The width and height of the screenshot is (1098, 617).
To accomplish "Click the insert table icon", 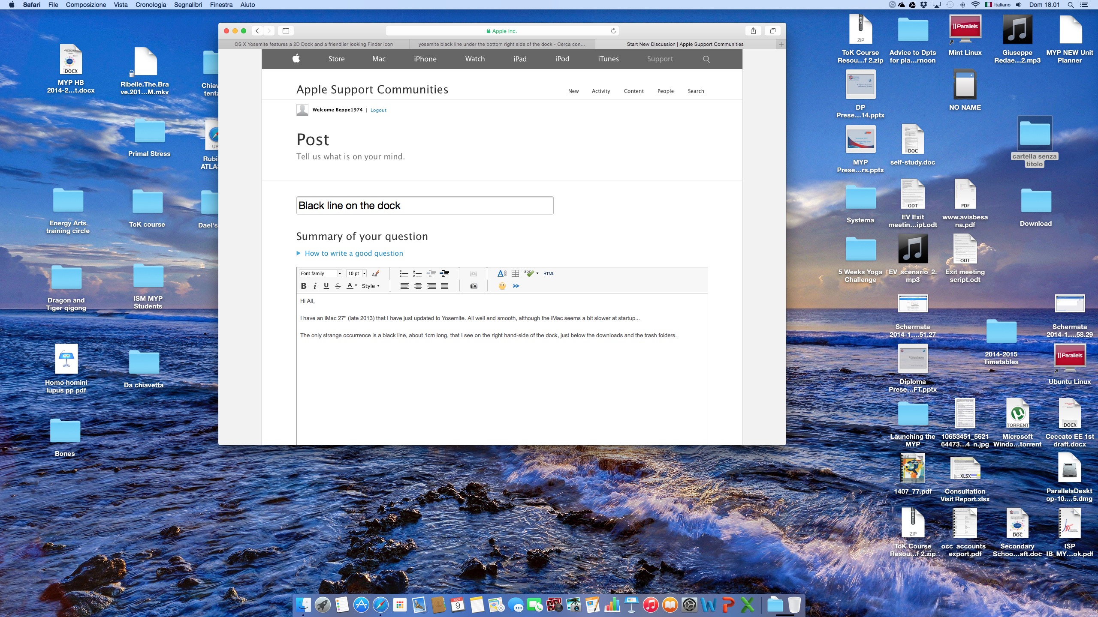I will 515,273.
